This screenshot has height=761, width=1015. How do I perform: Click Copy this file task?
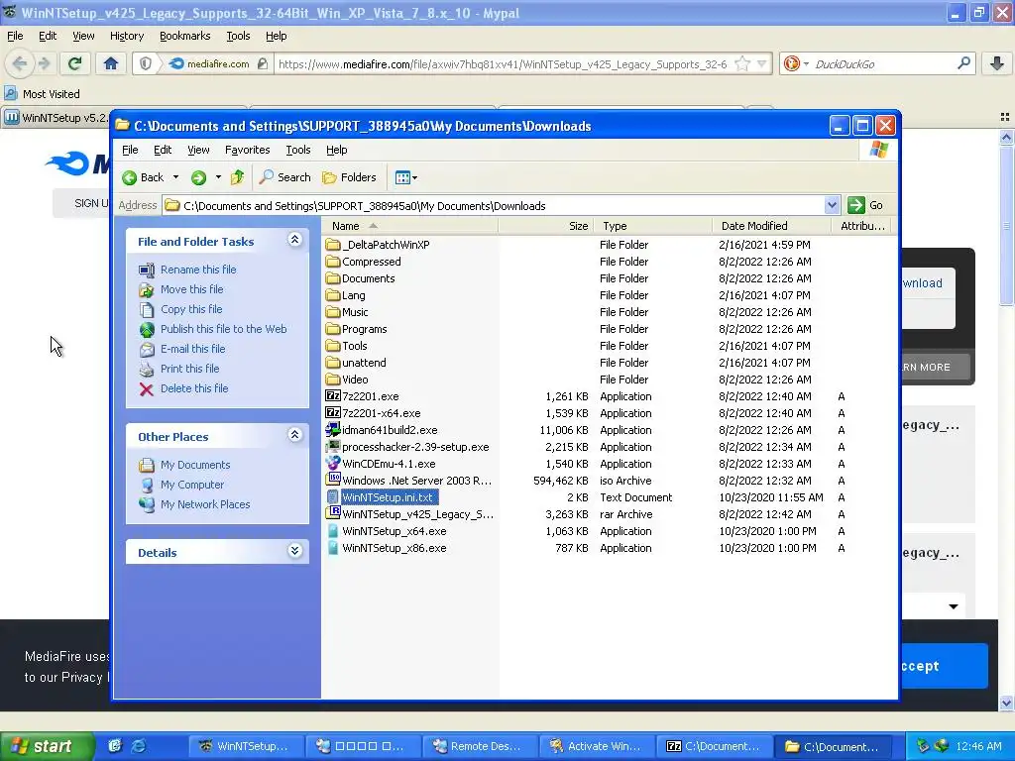[x=191, y=309]
